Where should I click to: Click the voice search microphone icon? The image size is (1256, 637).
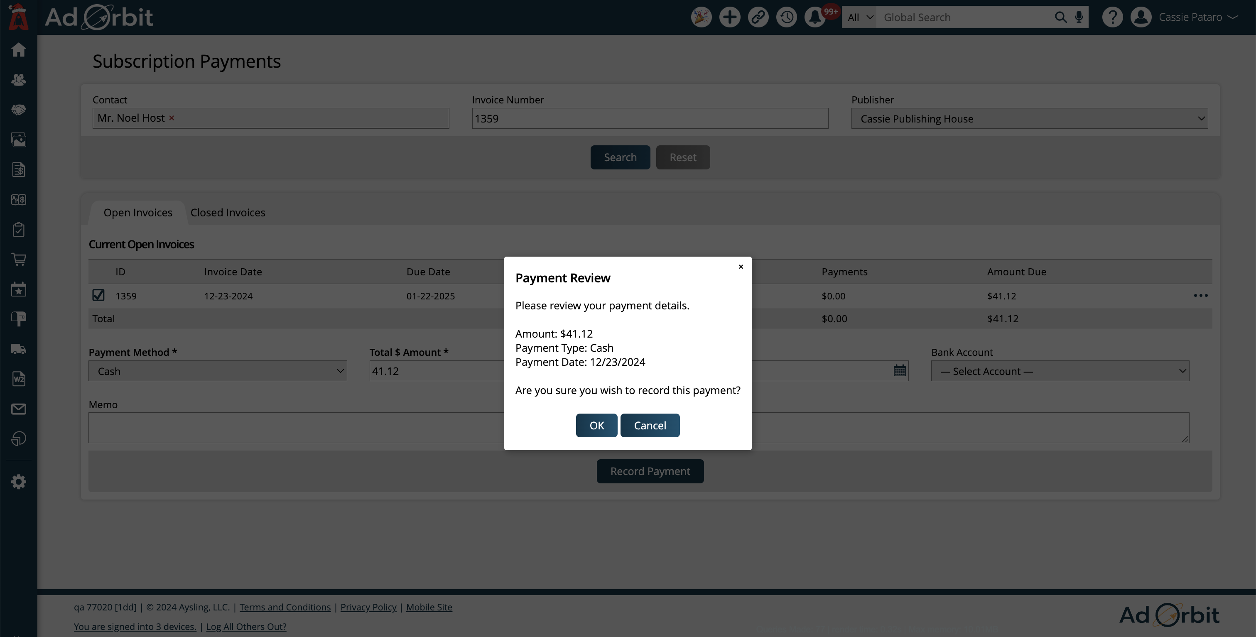coord(1079,17)
